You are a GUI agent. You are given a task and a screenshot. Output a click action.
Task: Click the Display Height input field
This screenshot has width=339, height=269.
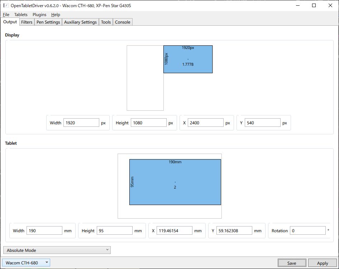point(148,123)
